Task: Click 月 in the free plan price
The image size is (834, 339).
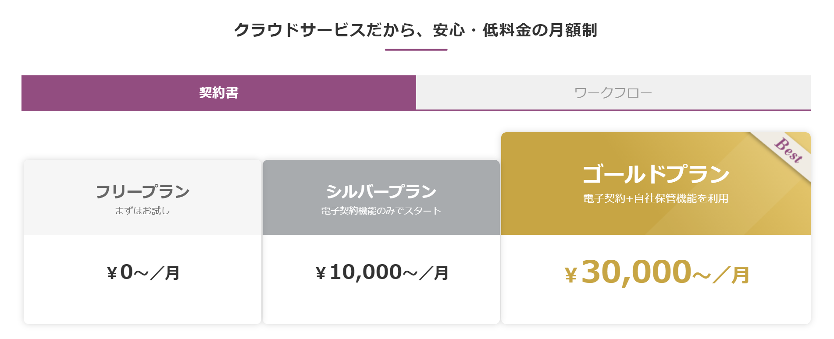Action: coord(172,273)
